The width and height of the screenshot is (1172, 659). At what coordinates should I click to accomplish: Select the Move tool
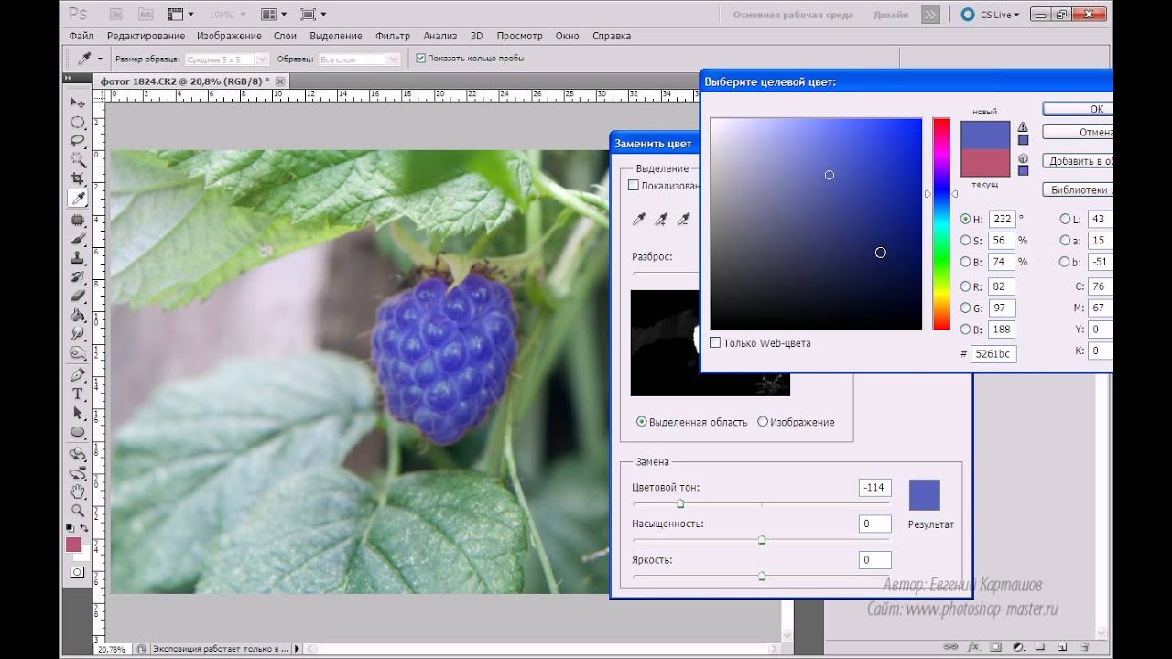pyautogui.click(x=78, y=103)
